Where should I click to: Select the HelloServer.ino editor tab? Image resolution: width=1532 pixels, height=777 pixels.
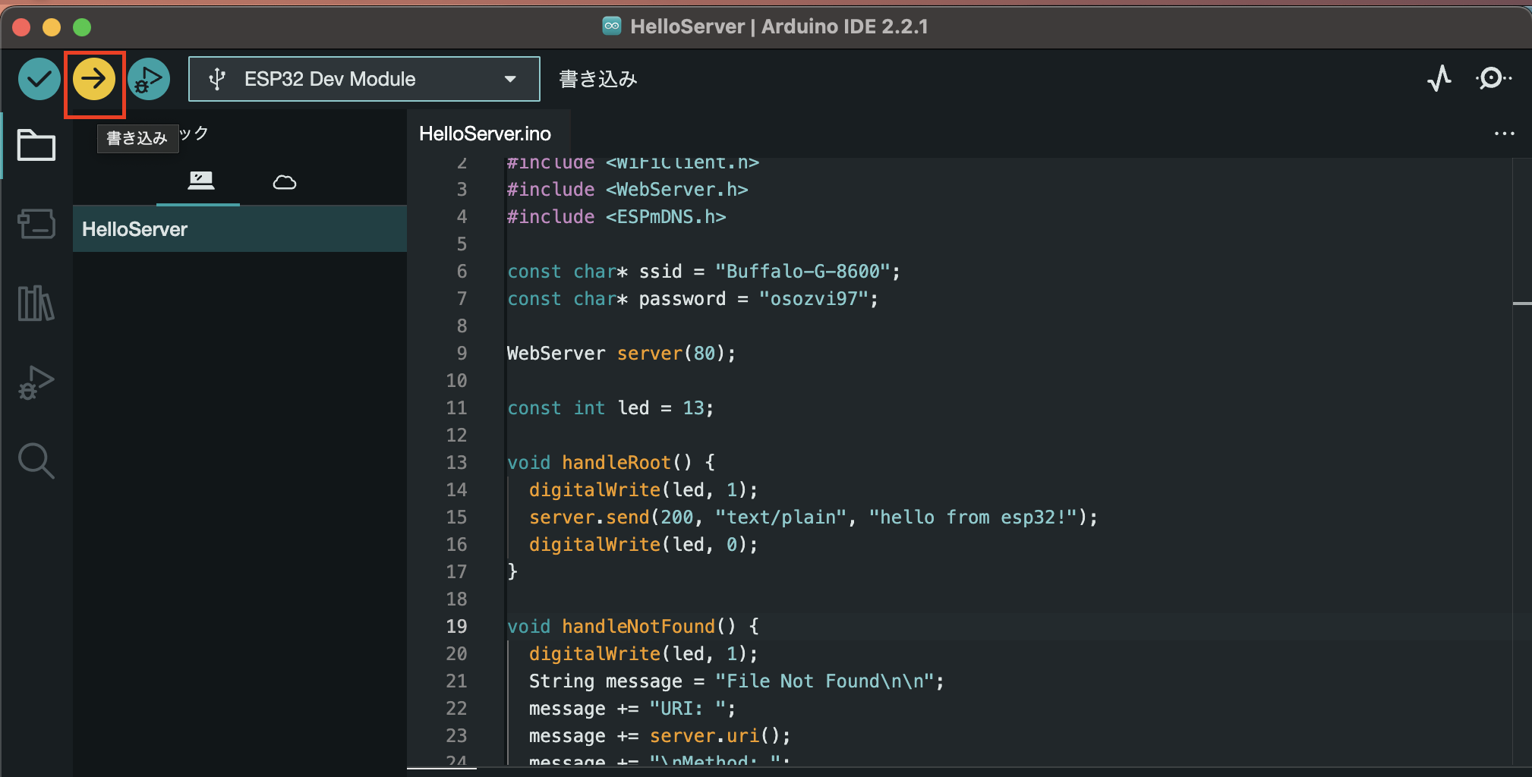click(x=486, y=133)
